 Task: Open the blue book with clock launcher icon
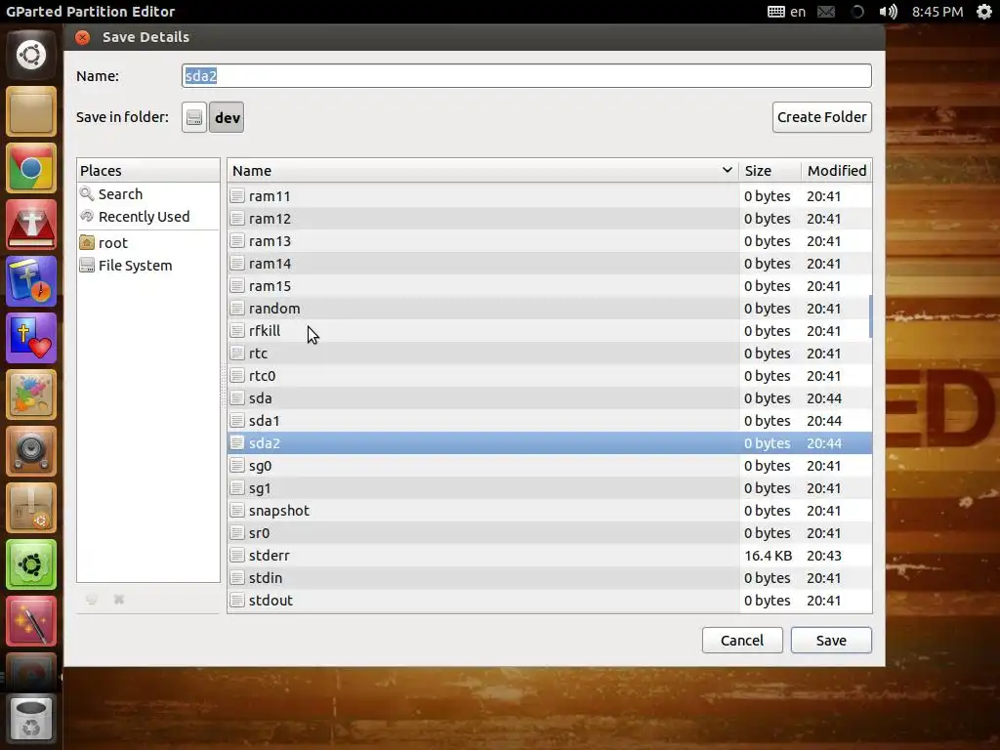click(x=31, y=282)
